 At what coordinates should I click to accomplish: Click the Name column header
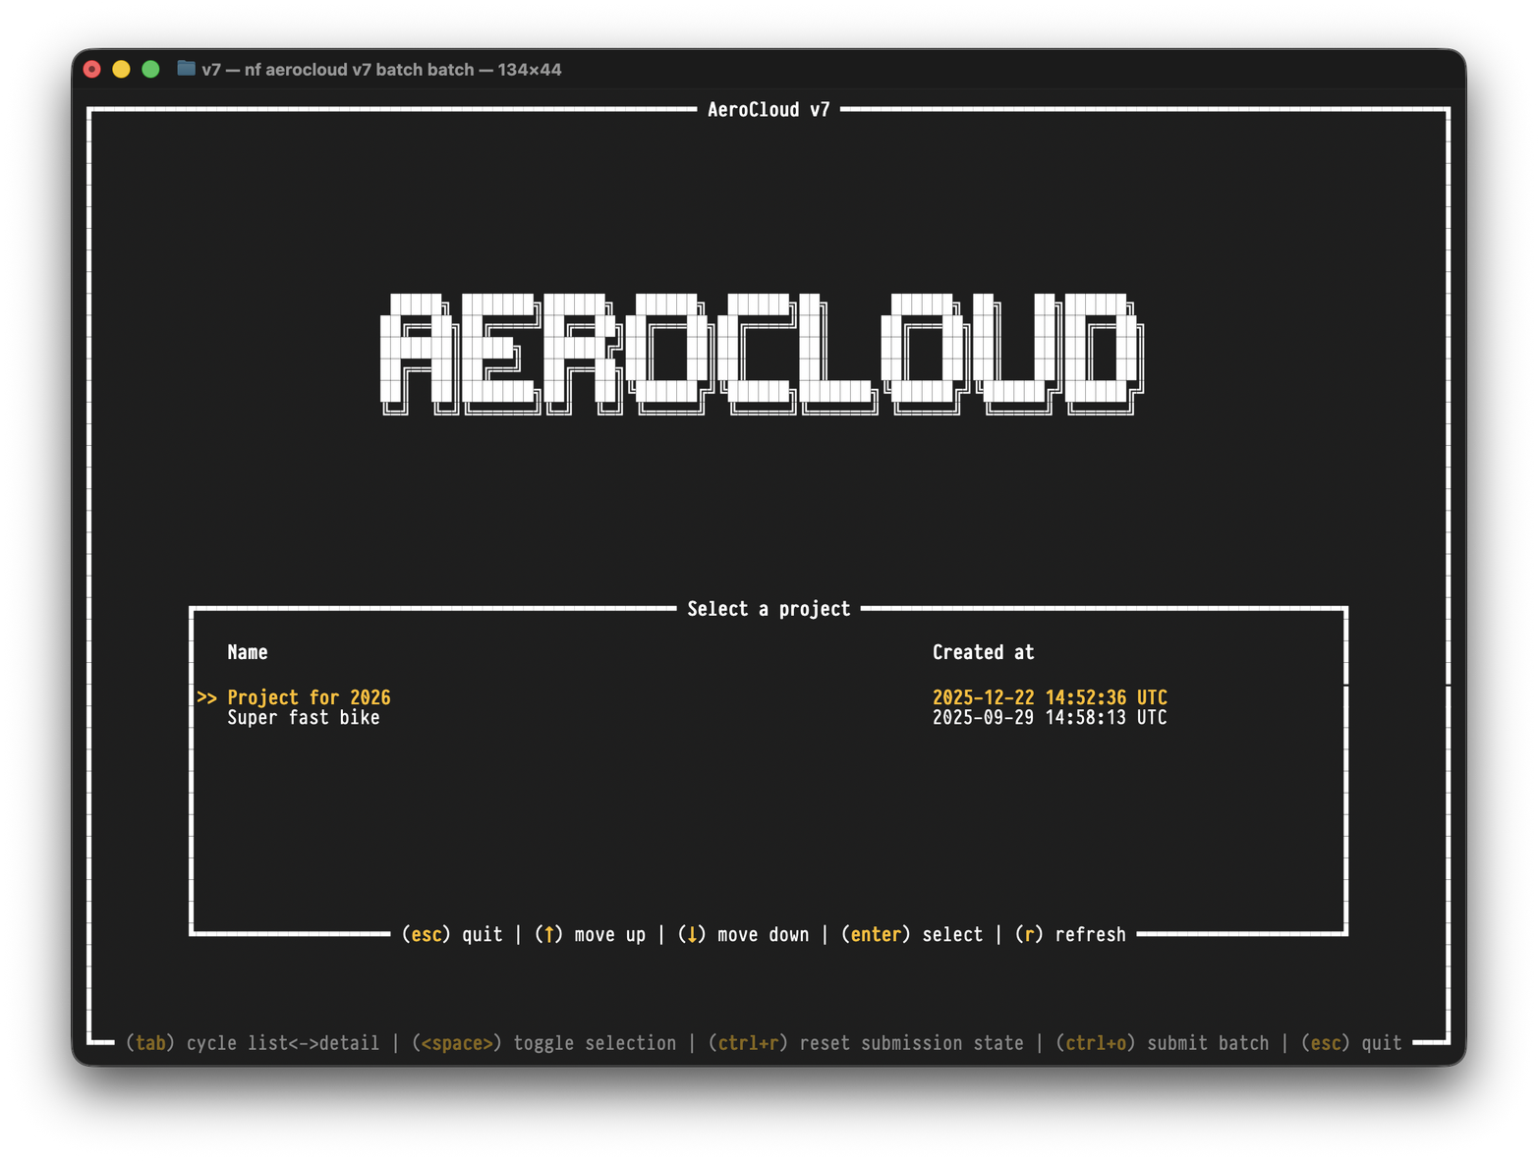248,652
